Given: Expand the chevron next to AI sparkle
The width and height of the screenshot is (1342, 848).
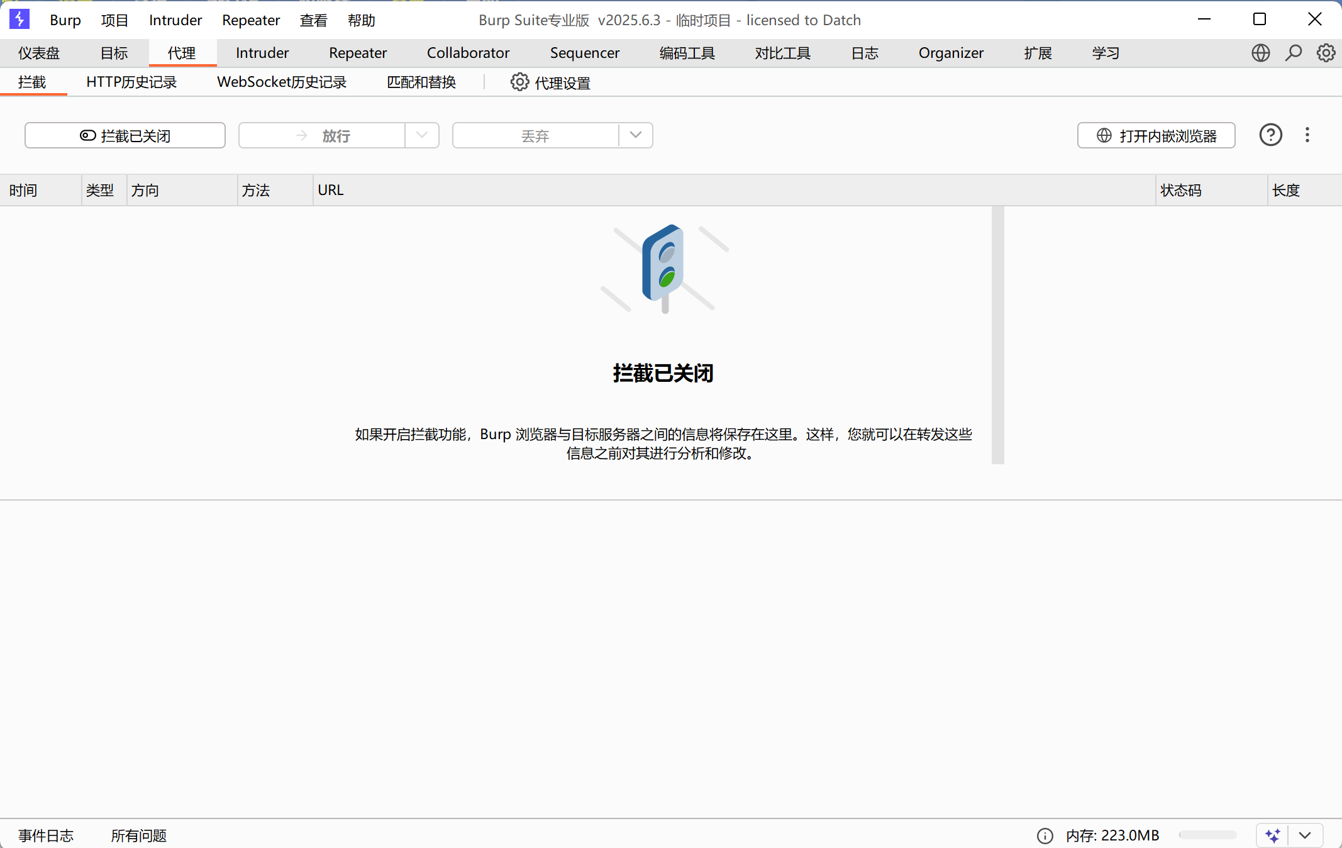Looking at the screenshot, I should coord(1305,835).
